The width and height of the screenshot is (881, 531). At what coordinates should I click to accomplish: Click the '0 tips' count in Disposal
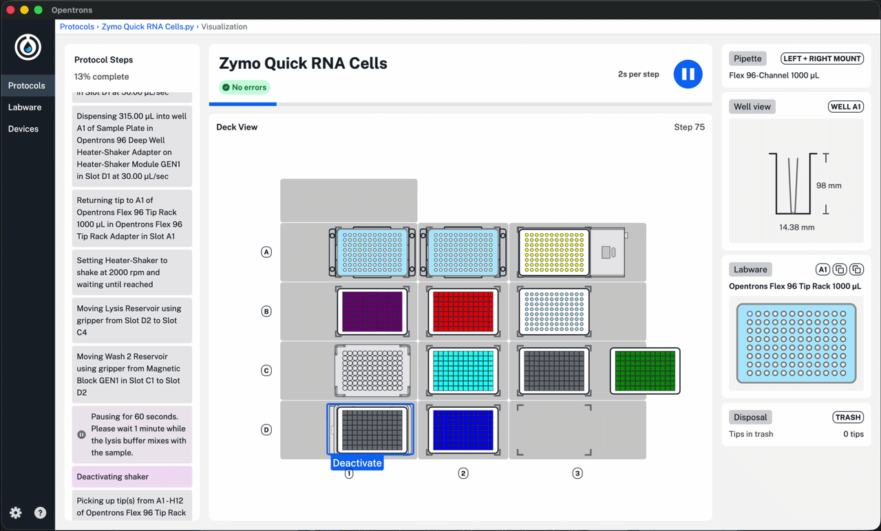point(853,434)
